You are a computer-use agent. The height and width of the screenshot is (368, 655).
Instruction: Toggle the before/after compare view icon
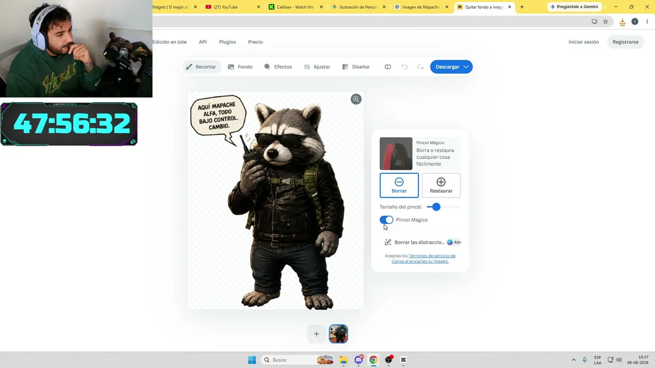(x=388, y=67)
